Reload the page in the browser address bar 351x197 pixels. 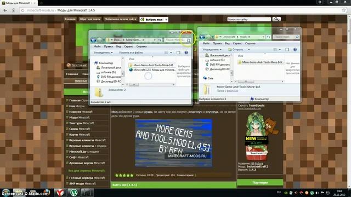[x=22, y=10]
